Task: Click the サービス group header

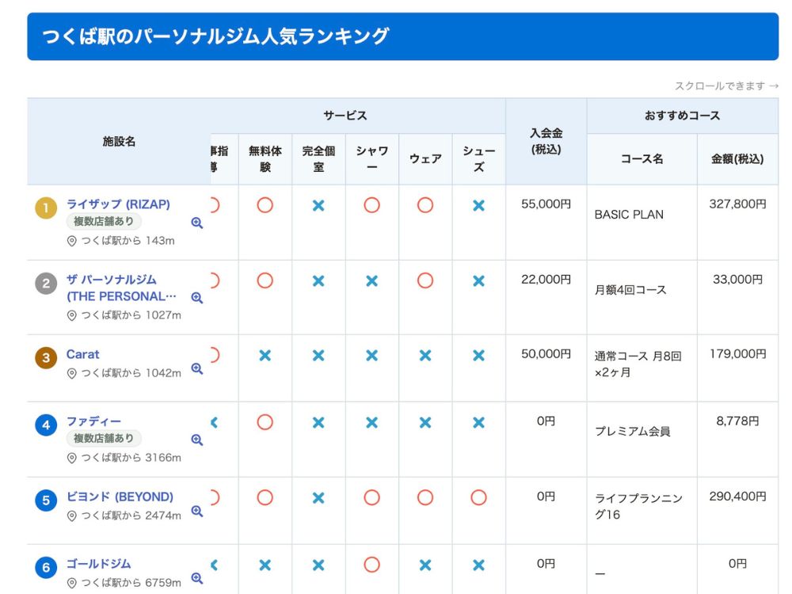Action: click(x=345, y=116)
